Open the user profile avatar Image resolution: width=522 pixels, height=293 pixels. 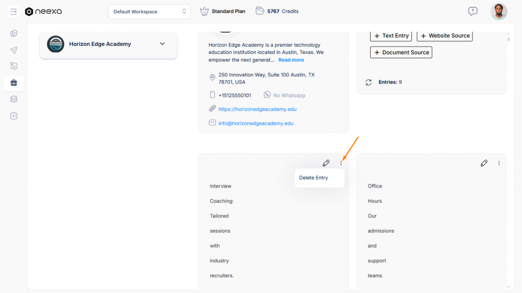[x=499, y=11]
